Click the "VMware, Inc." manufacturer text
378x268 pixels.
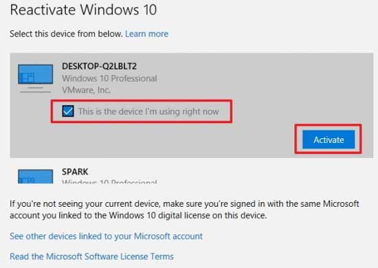point(86,90)
